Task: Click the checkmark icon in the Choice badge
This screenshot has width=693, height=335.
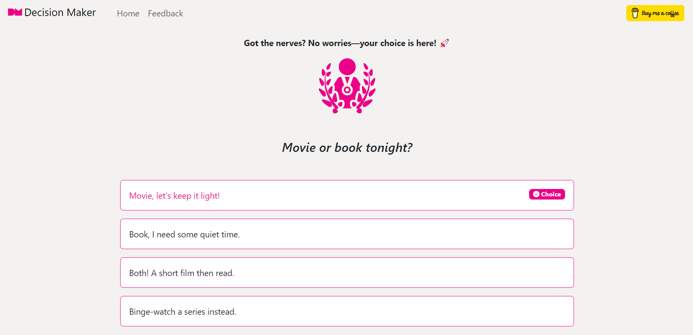Action: [536, 194]
